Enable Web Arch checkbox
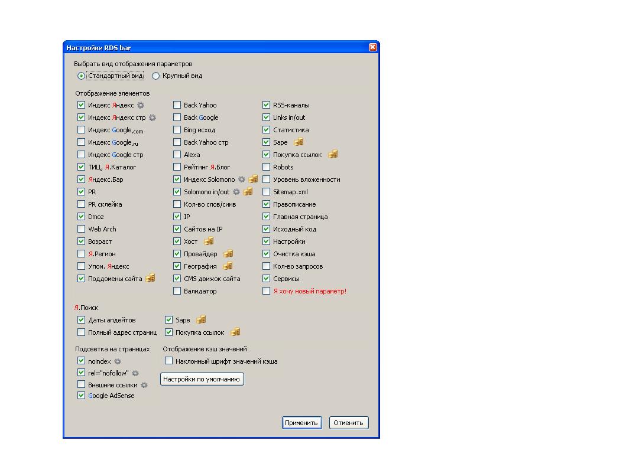The width and height of the screenshot is (626, 457). click(81, 229)
